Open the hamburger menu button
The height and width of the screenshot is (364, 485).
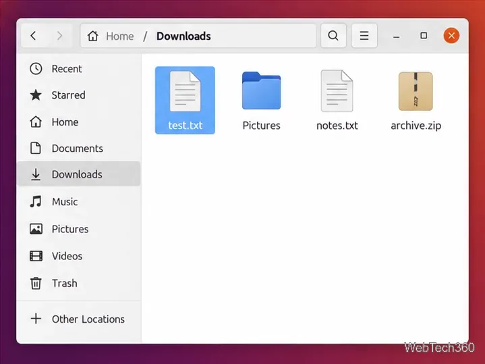tap(364, 36)
